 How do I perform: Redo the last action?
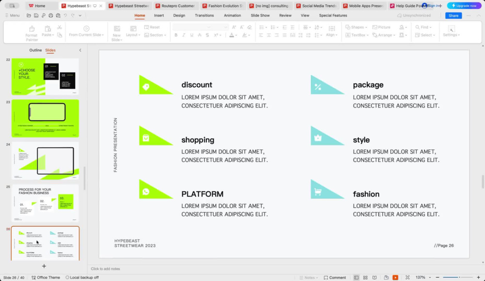tap(73, 16)
